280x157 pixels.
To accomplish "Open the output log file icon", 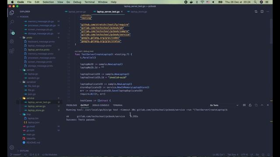I will (x=256, y=105).
